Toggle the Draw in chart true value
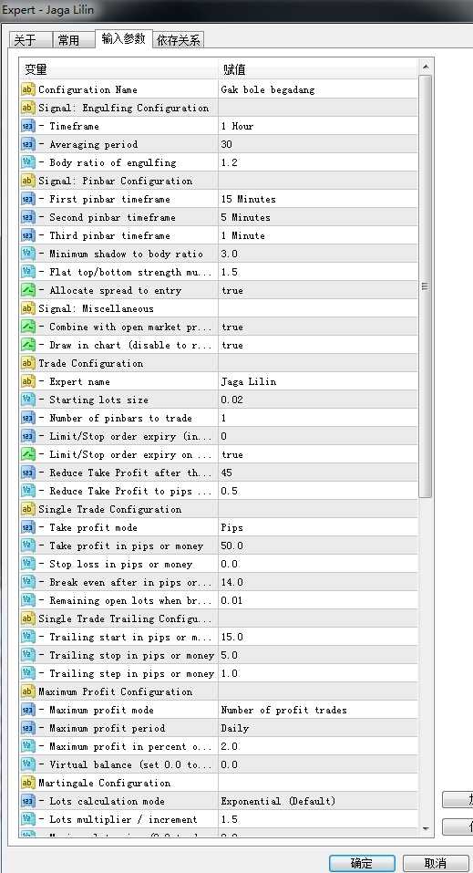This screenshot has width=473, height=873. 317,345
